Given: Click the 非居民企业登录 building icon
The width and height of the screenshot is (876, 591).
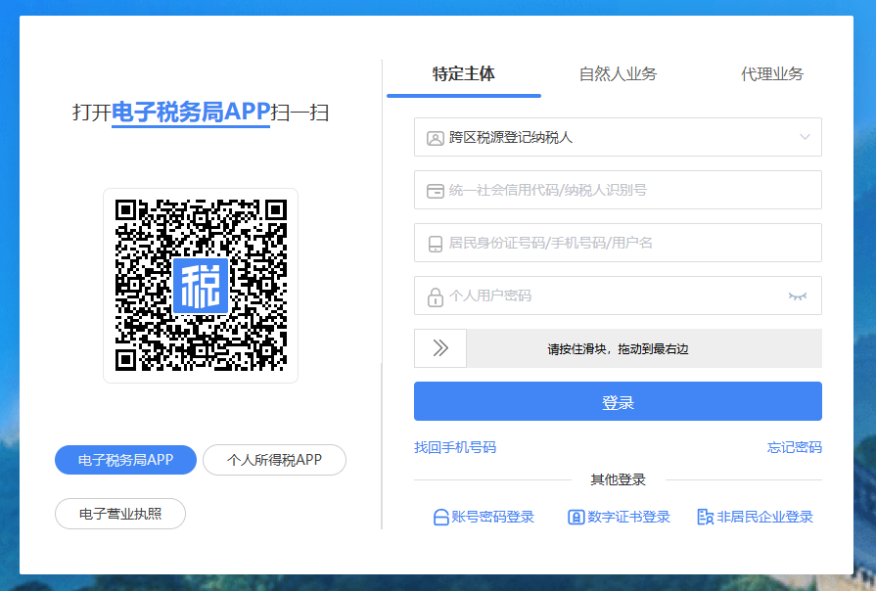Looking at the screenshot, I should [705, 518].
